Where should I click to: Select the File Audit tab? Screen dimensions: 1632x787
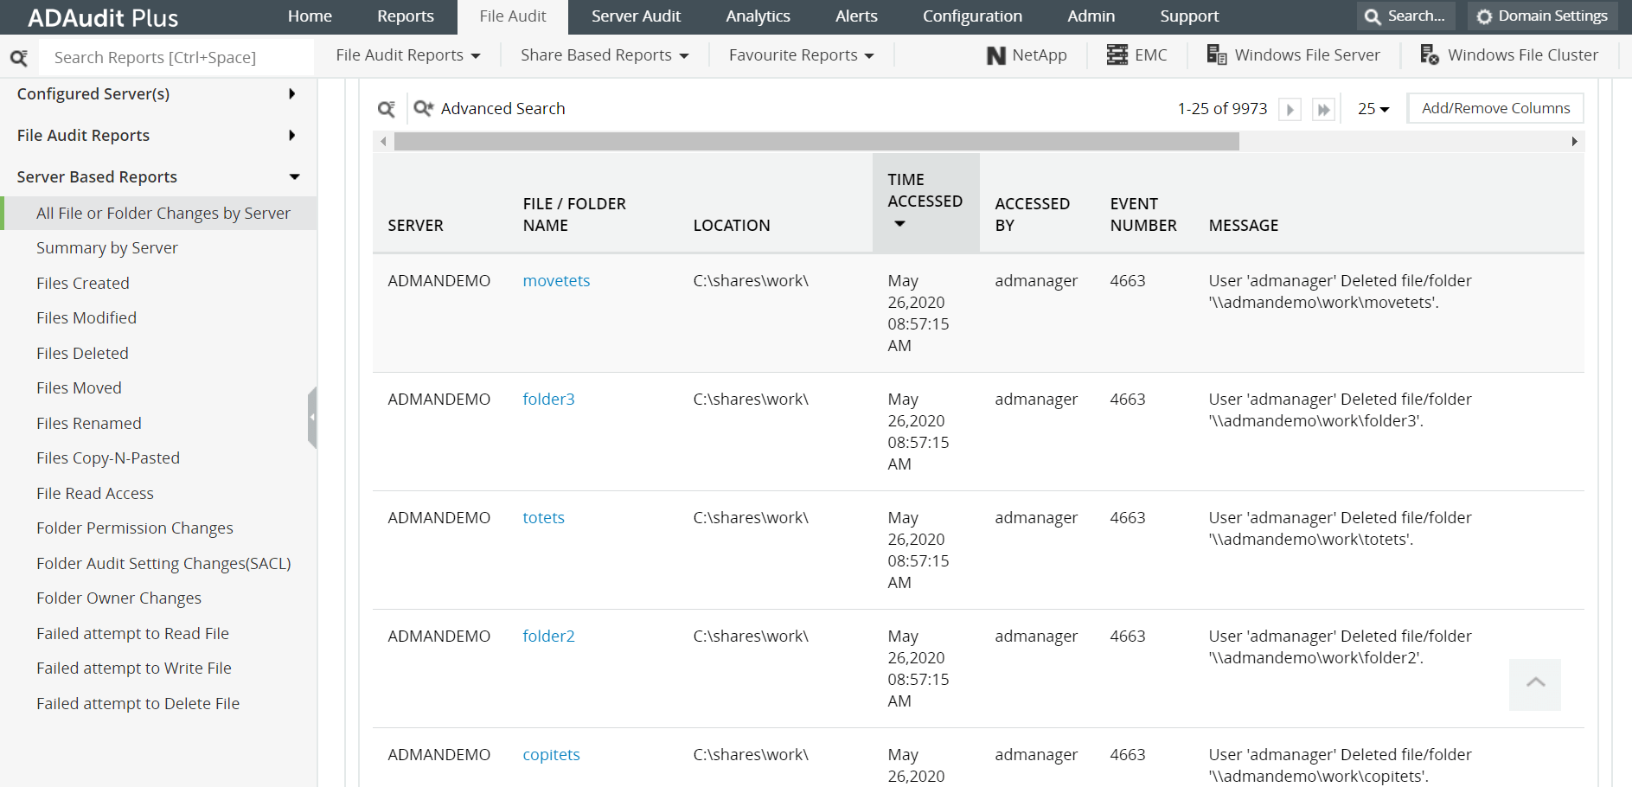pos(513,16)
